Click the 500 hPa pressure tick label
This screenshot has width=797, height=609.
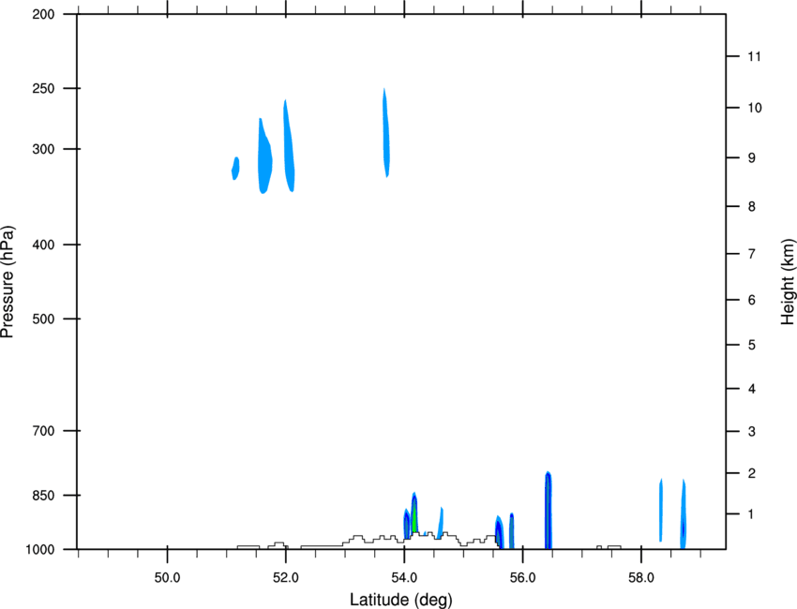(x=43, y=319)
